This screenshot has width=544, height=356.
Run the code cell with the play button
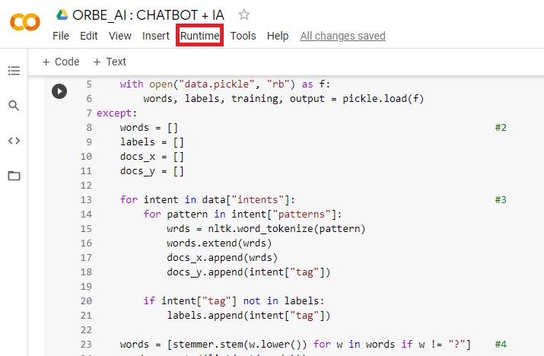pos(59,91)
